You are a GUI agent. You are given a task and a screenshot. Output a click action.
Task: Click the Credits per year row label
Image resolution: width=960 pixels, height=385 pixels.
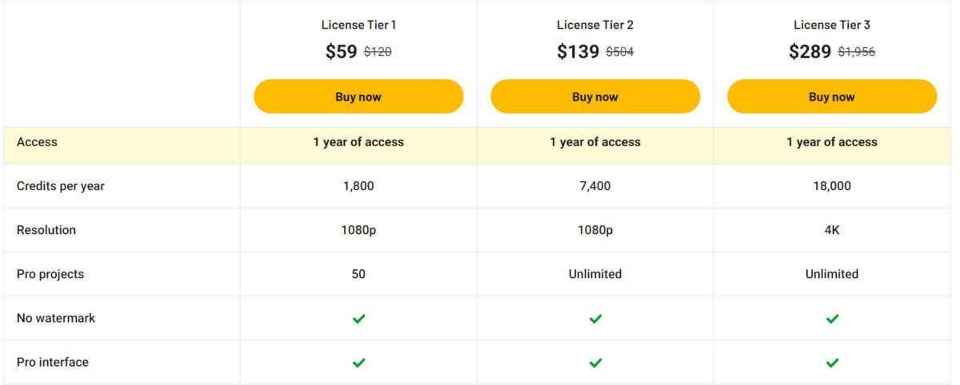[x=61, y=186]
